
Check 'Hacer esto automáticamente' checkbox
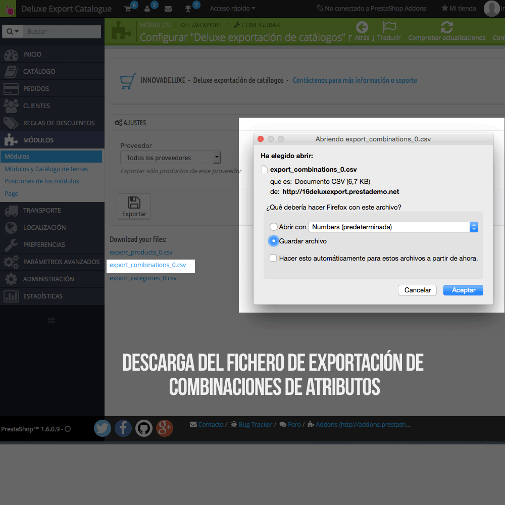click(x=273, y=258)
